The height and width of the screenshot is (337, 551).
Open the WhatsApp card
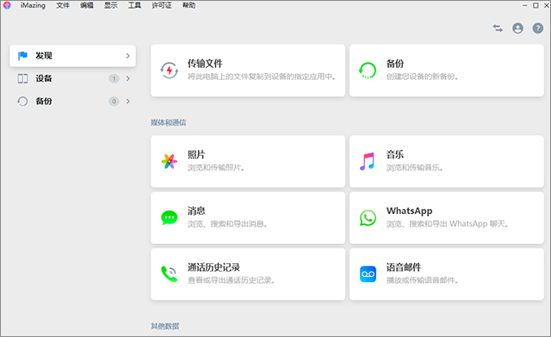447,218
